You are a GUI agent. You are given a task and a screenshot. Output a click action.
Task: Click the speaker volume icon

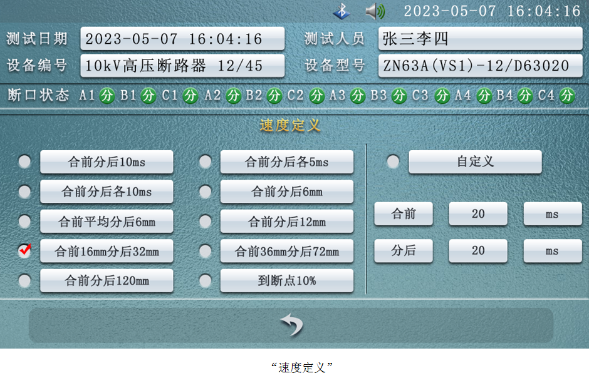[x=375, y=11]
